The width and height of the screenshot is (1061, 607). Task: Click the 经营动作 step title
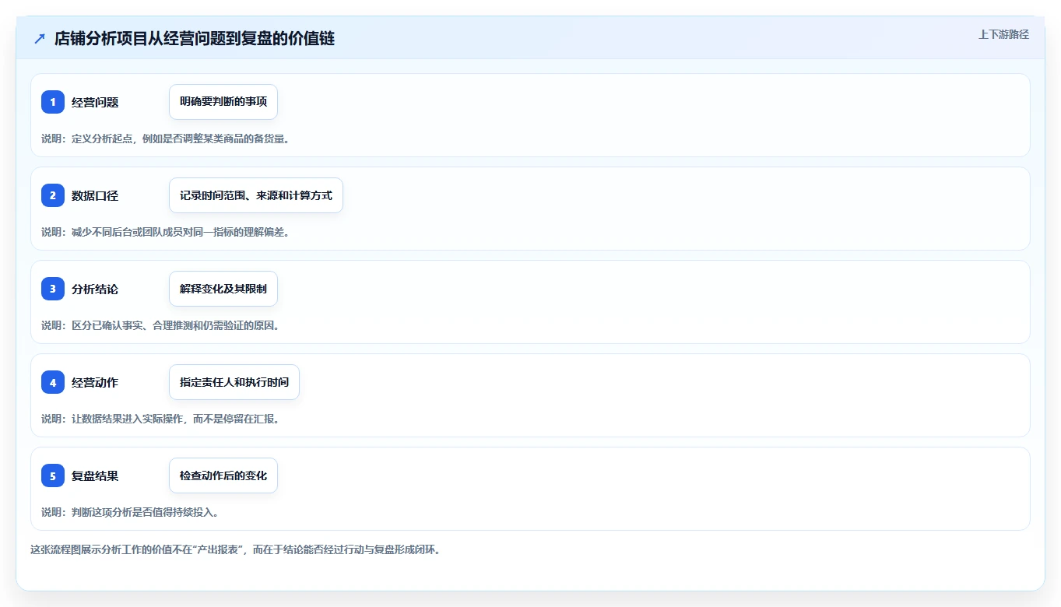pyautogui.click(x=95, y=382)
